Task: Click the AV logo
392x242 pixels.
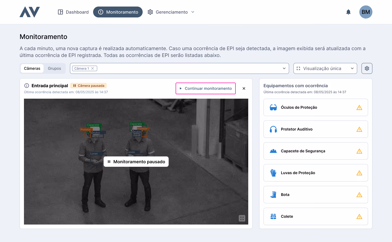Action: pos(30,12)
